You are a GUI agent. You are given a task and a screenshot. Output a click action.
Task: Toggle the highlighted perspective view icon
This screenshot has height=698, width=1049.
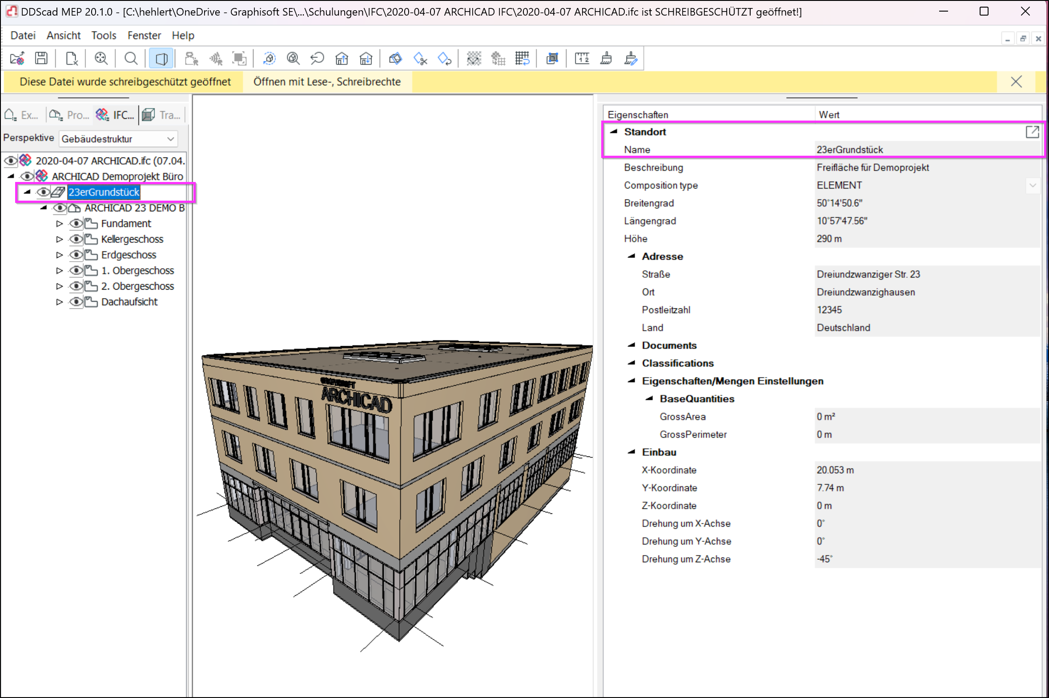click(161, 58)
